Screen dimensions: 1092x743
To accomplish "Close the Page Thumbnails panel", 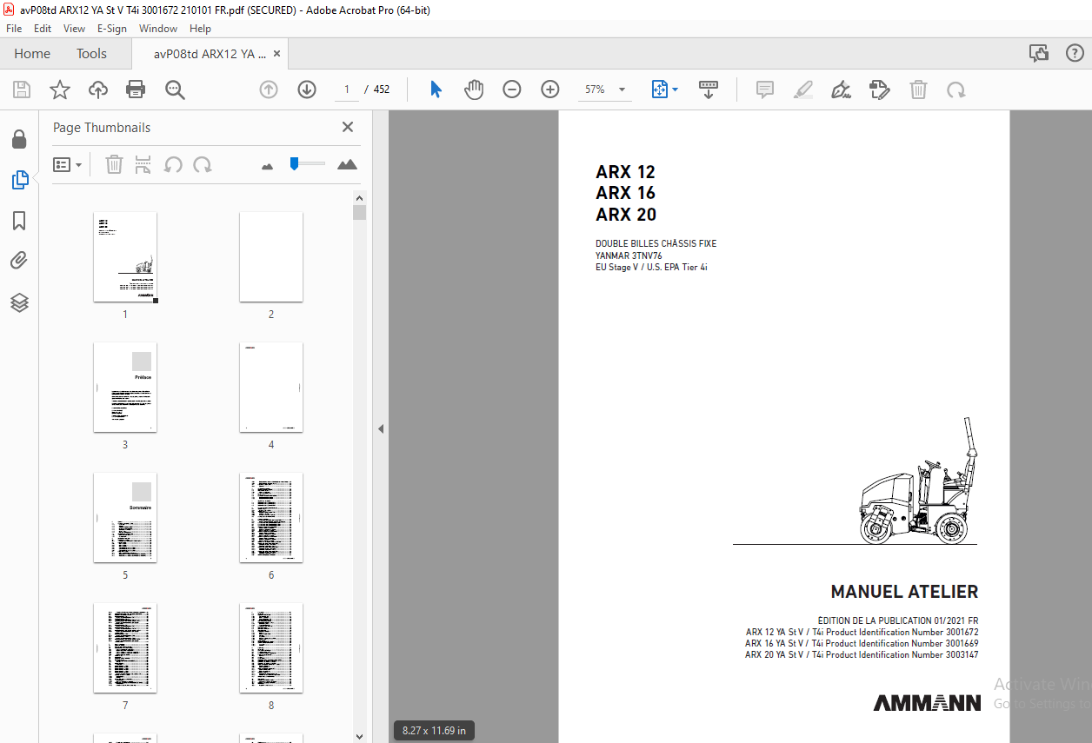I will (348, 127).
